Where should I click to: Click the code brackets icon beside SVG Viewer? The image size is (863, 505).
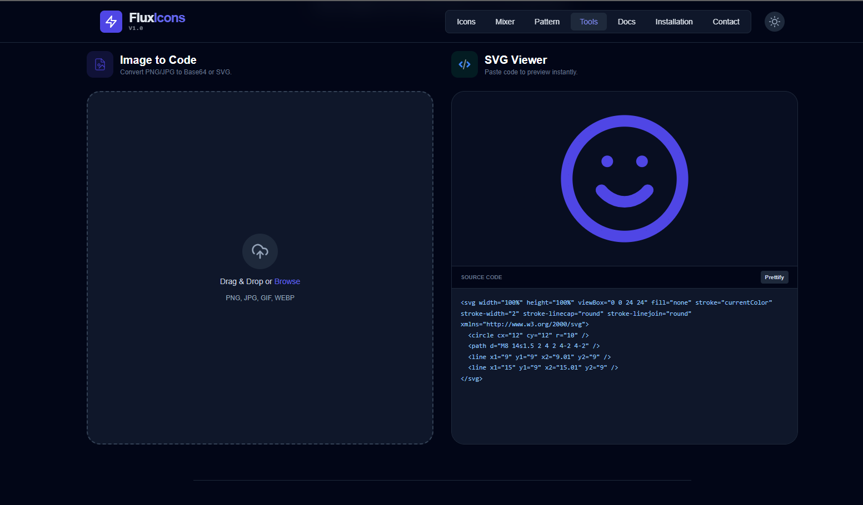click(464, 64)
